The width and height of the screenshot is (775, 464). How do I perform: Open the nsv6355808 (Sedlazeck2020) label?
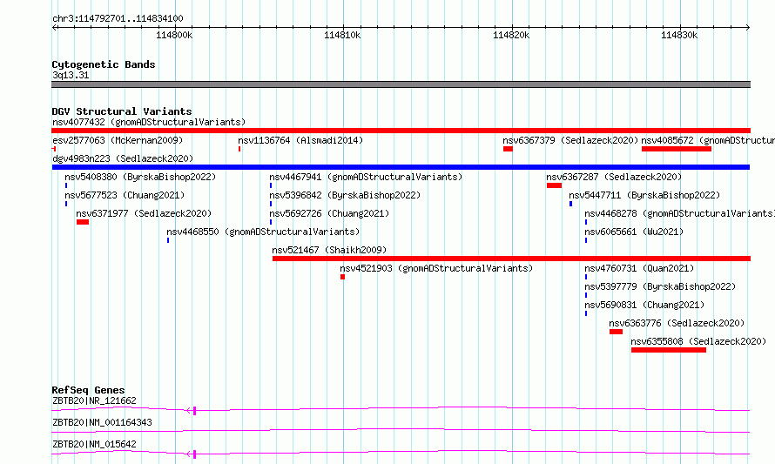click(x=698, y=341)
